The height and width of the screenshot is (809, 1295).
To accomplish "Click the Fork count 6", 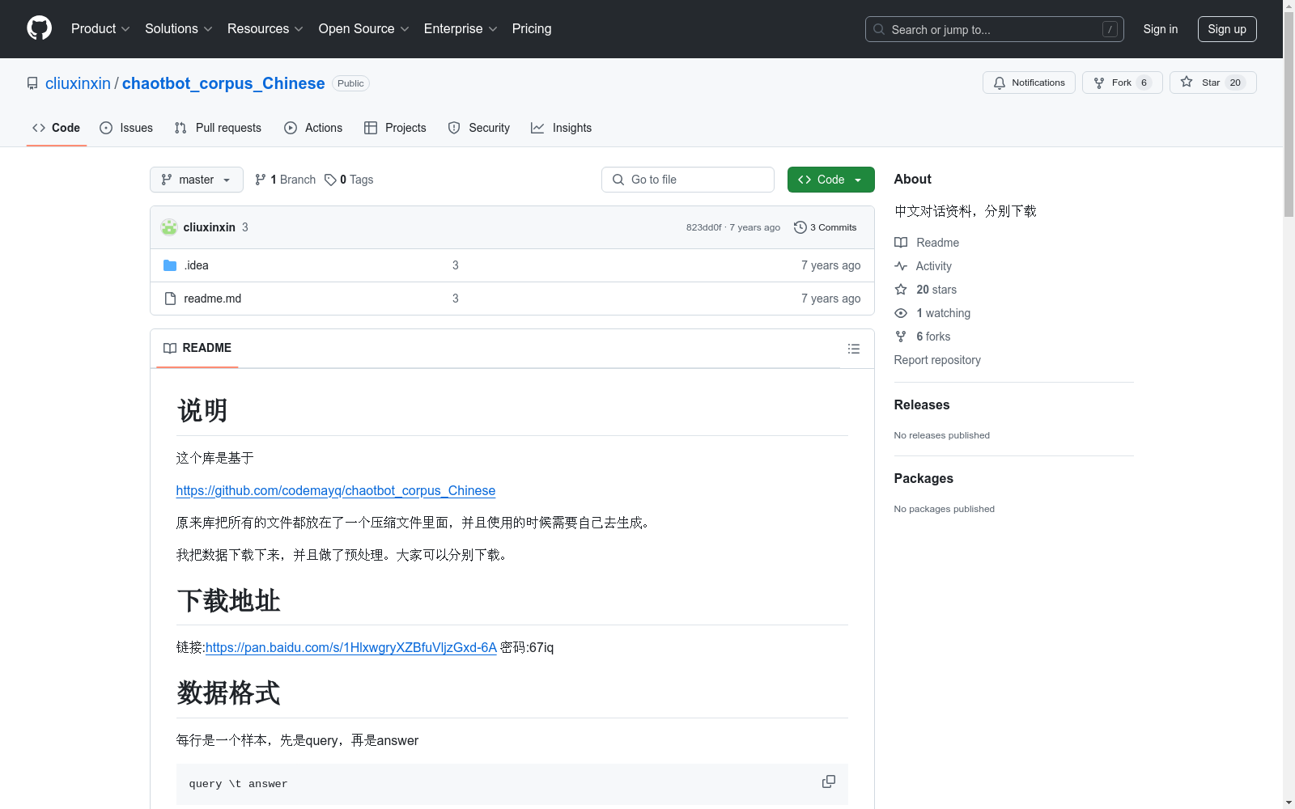I will (x=1144, y=83).
